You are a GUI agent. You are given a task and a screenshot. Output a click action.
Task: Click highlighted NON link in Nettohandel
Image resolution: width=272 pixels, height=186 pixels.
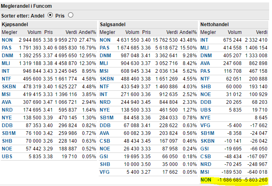206,180
